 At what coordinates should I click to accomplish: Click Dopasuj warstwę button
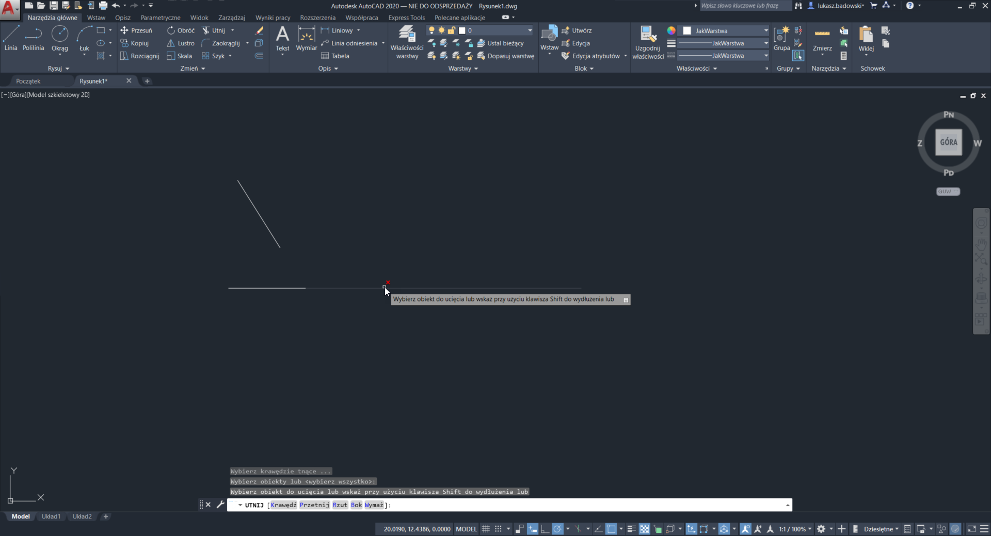click(506, 56)
